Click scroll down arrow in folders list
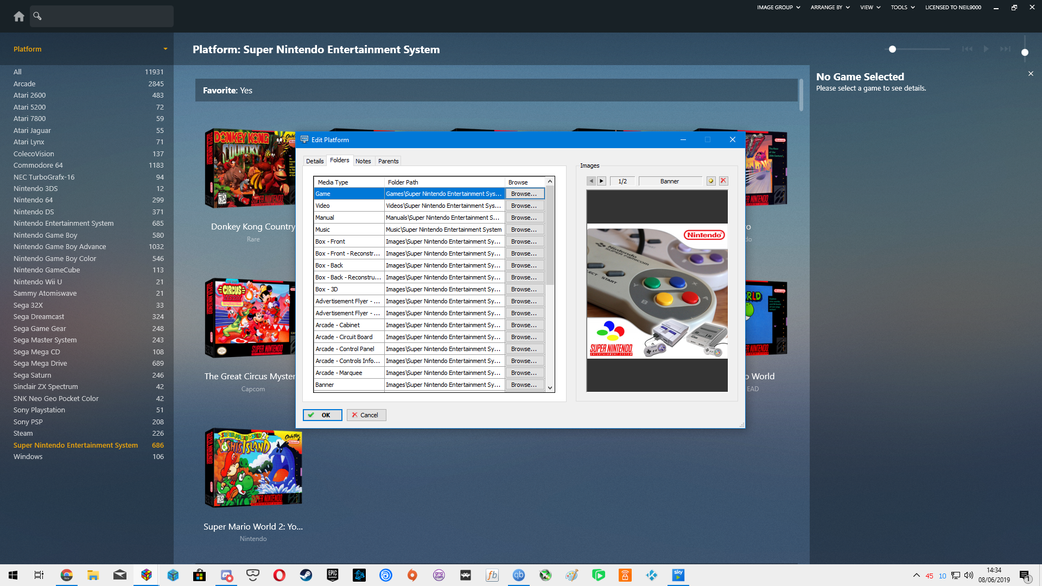1042x586 pixels. (x=550, y=387)
